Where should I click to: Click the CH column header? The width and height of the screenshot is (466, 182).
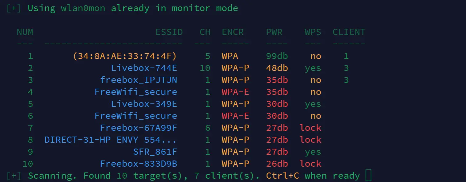pos(205,32)
